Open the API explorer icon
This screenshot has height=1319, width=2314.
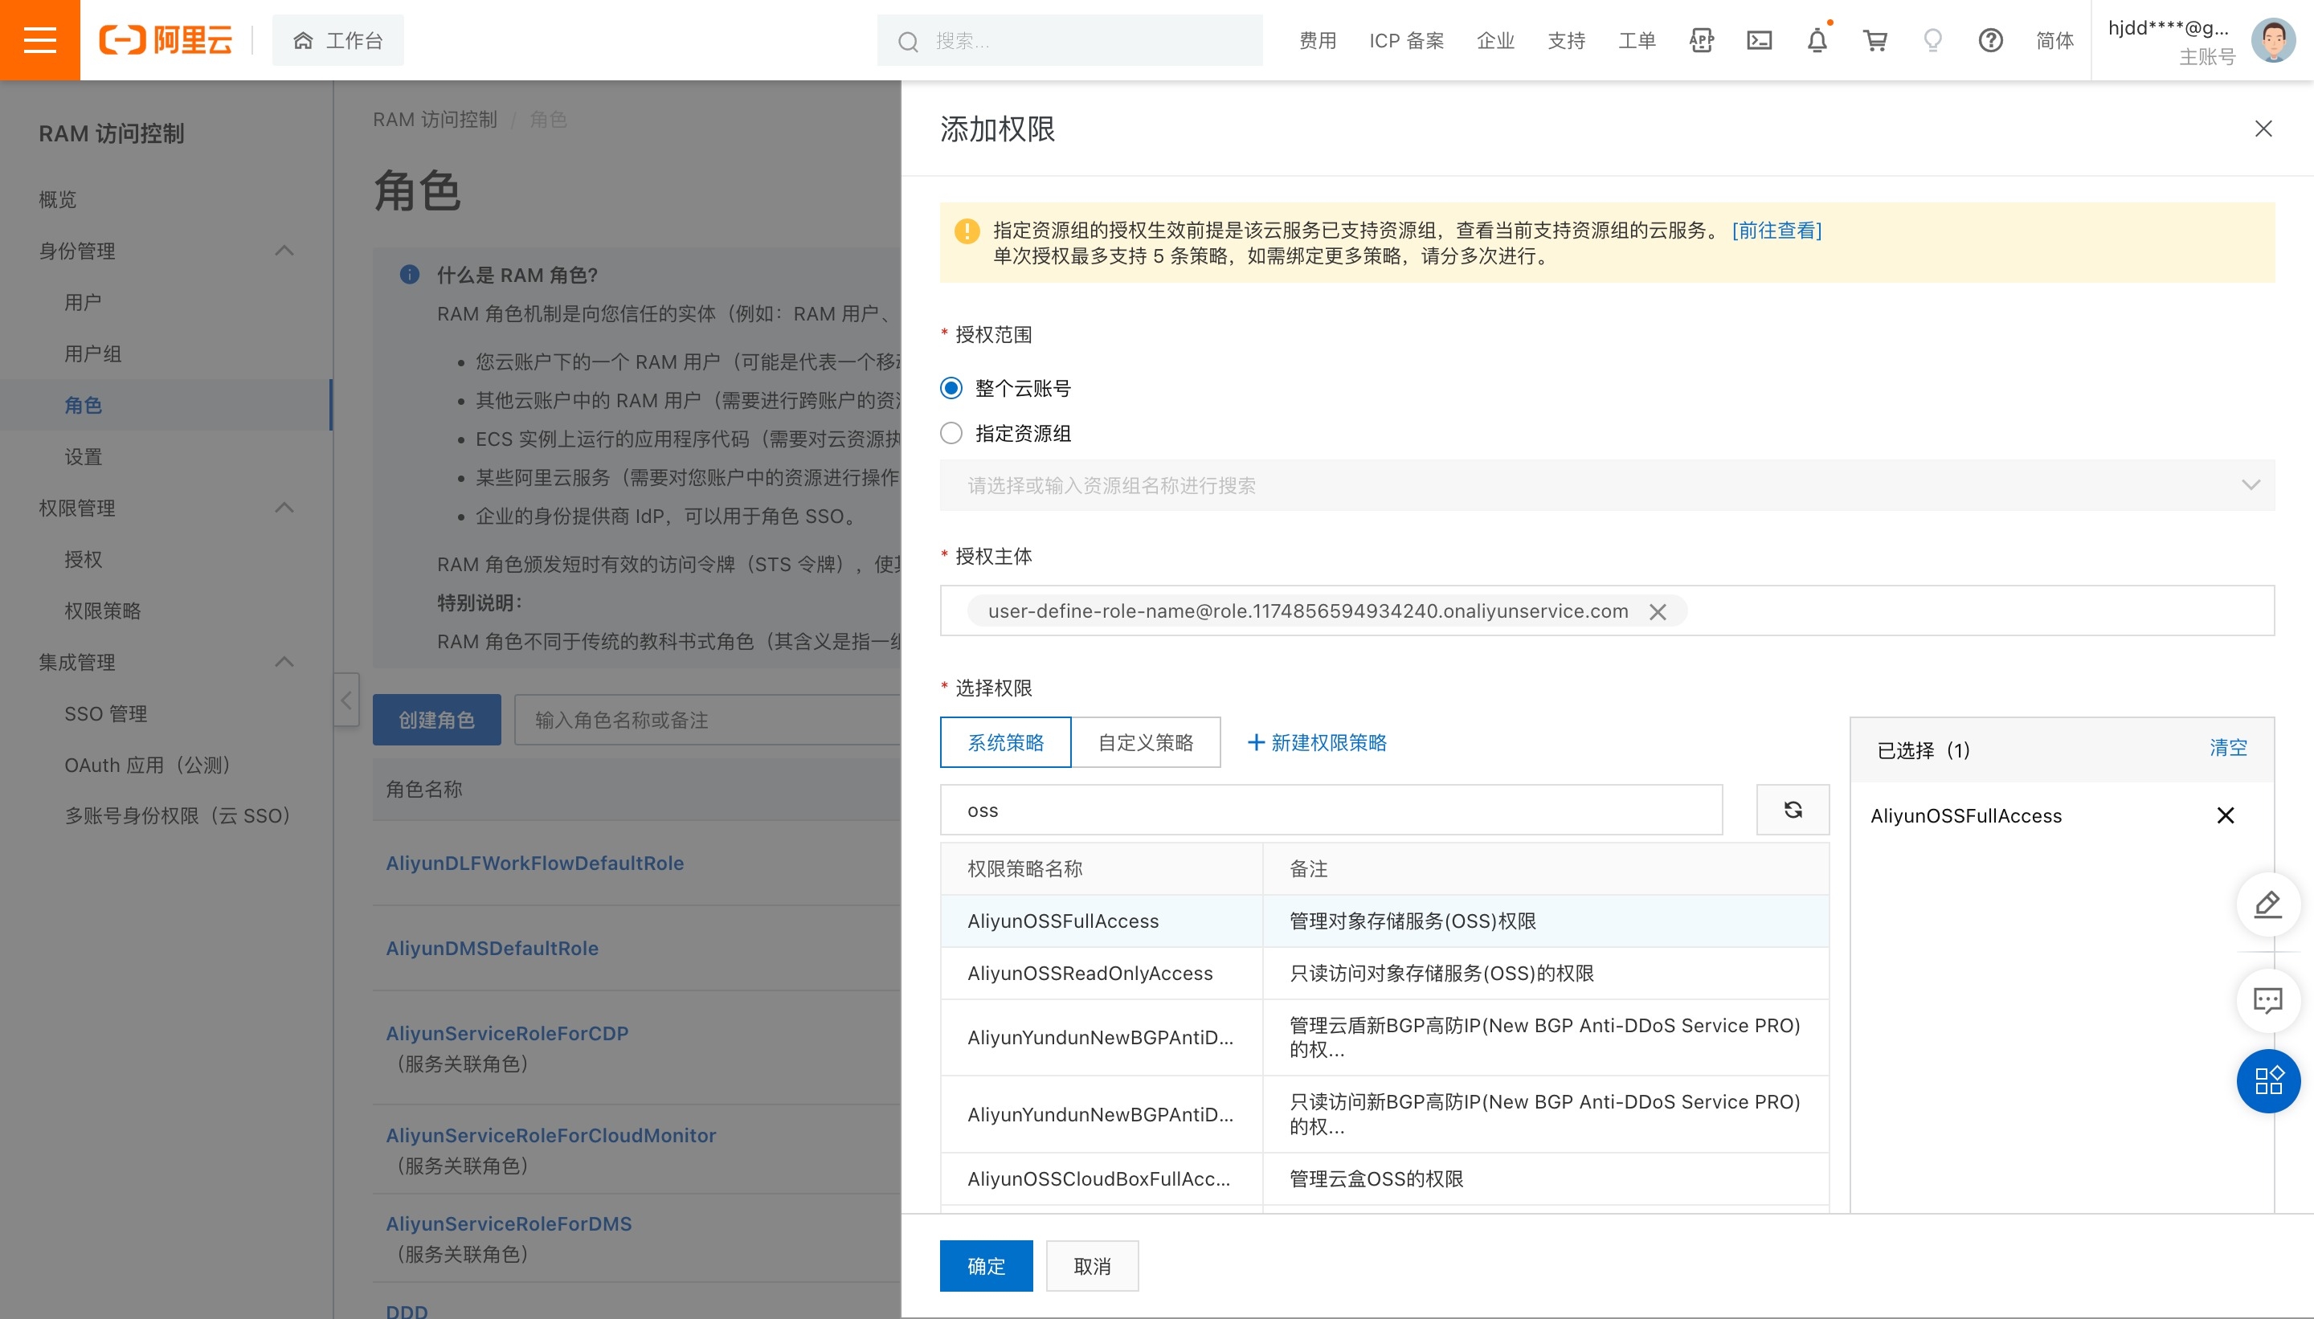(x=1701, y=41)
